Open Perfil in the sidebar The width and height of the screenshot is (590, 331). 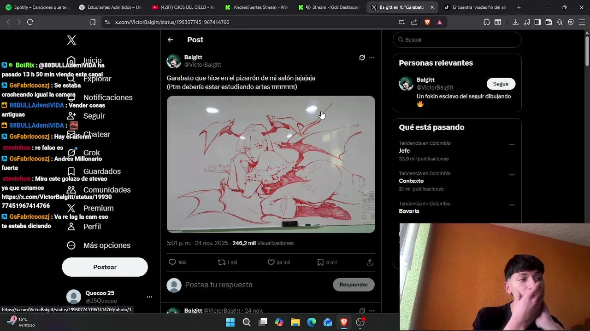pyautogui.click(x=83, y=227)
